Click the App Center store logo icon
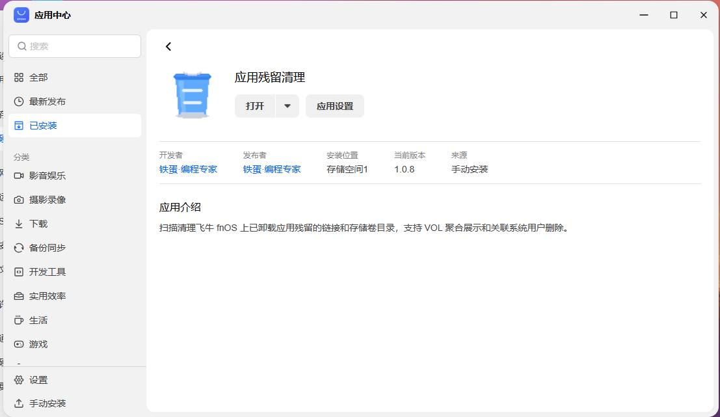This screenshot has width=720, height=417. pos(21,15)
